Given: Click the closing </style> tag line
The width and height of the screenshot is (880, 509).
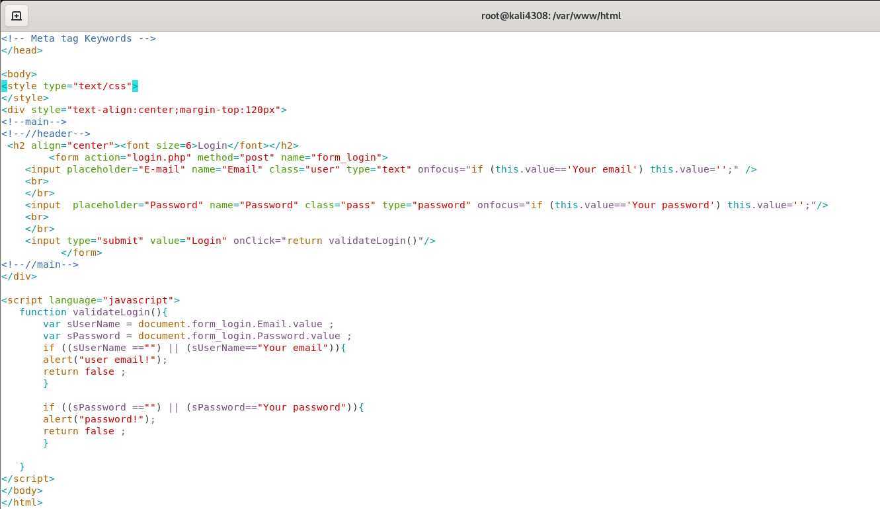Looking at the screenshot, I should click(x=25, y=98).
